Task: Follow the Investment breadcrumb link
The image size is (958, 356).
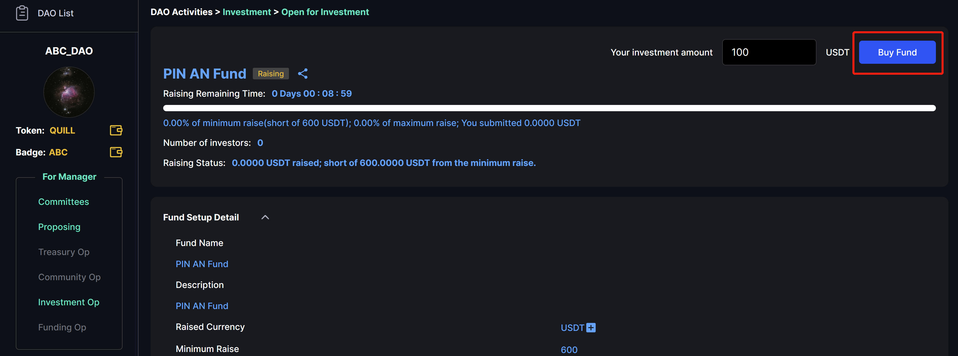Action: pos(247,12)
